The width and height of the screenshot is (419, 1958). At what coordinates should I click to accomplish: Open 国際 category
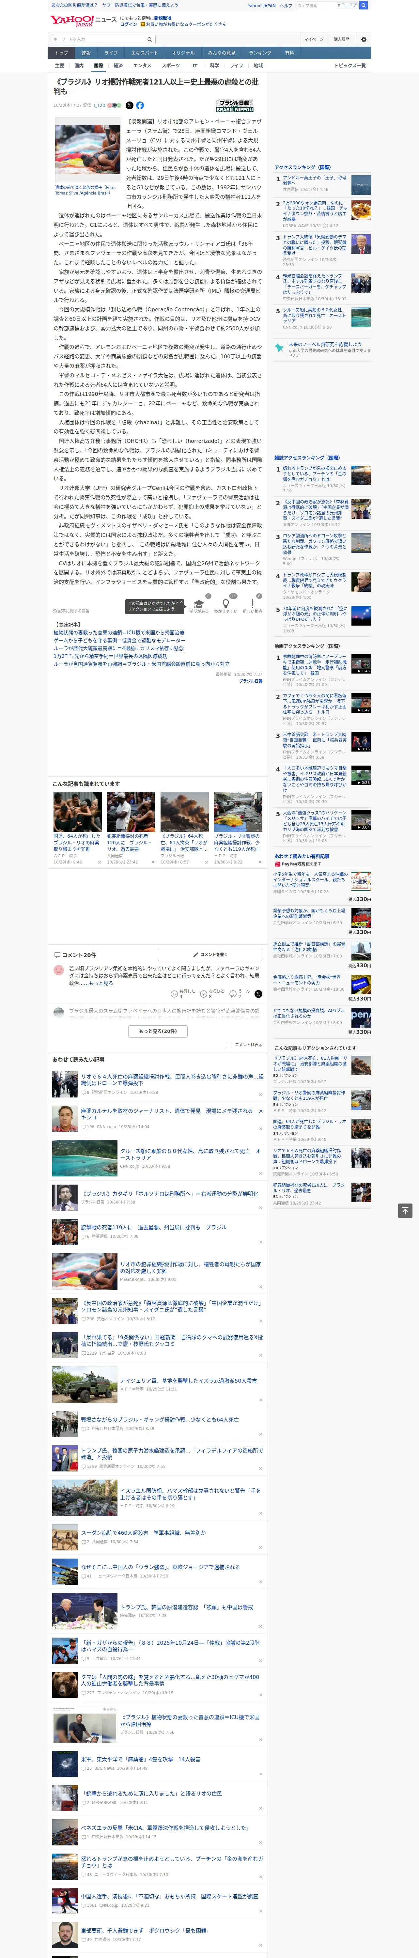coord(98,65)
